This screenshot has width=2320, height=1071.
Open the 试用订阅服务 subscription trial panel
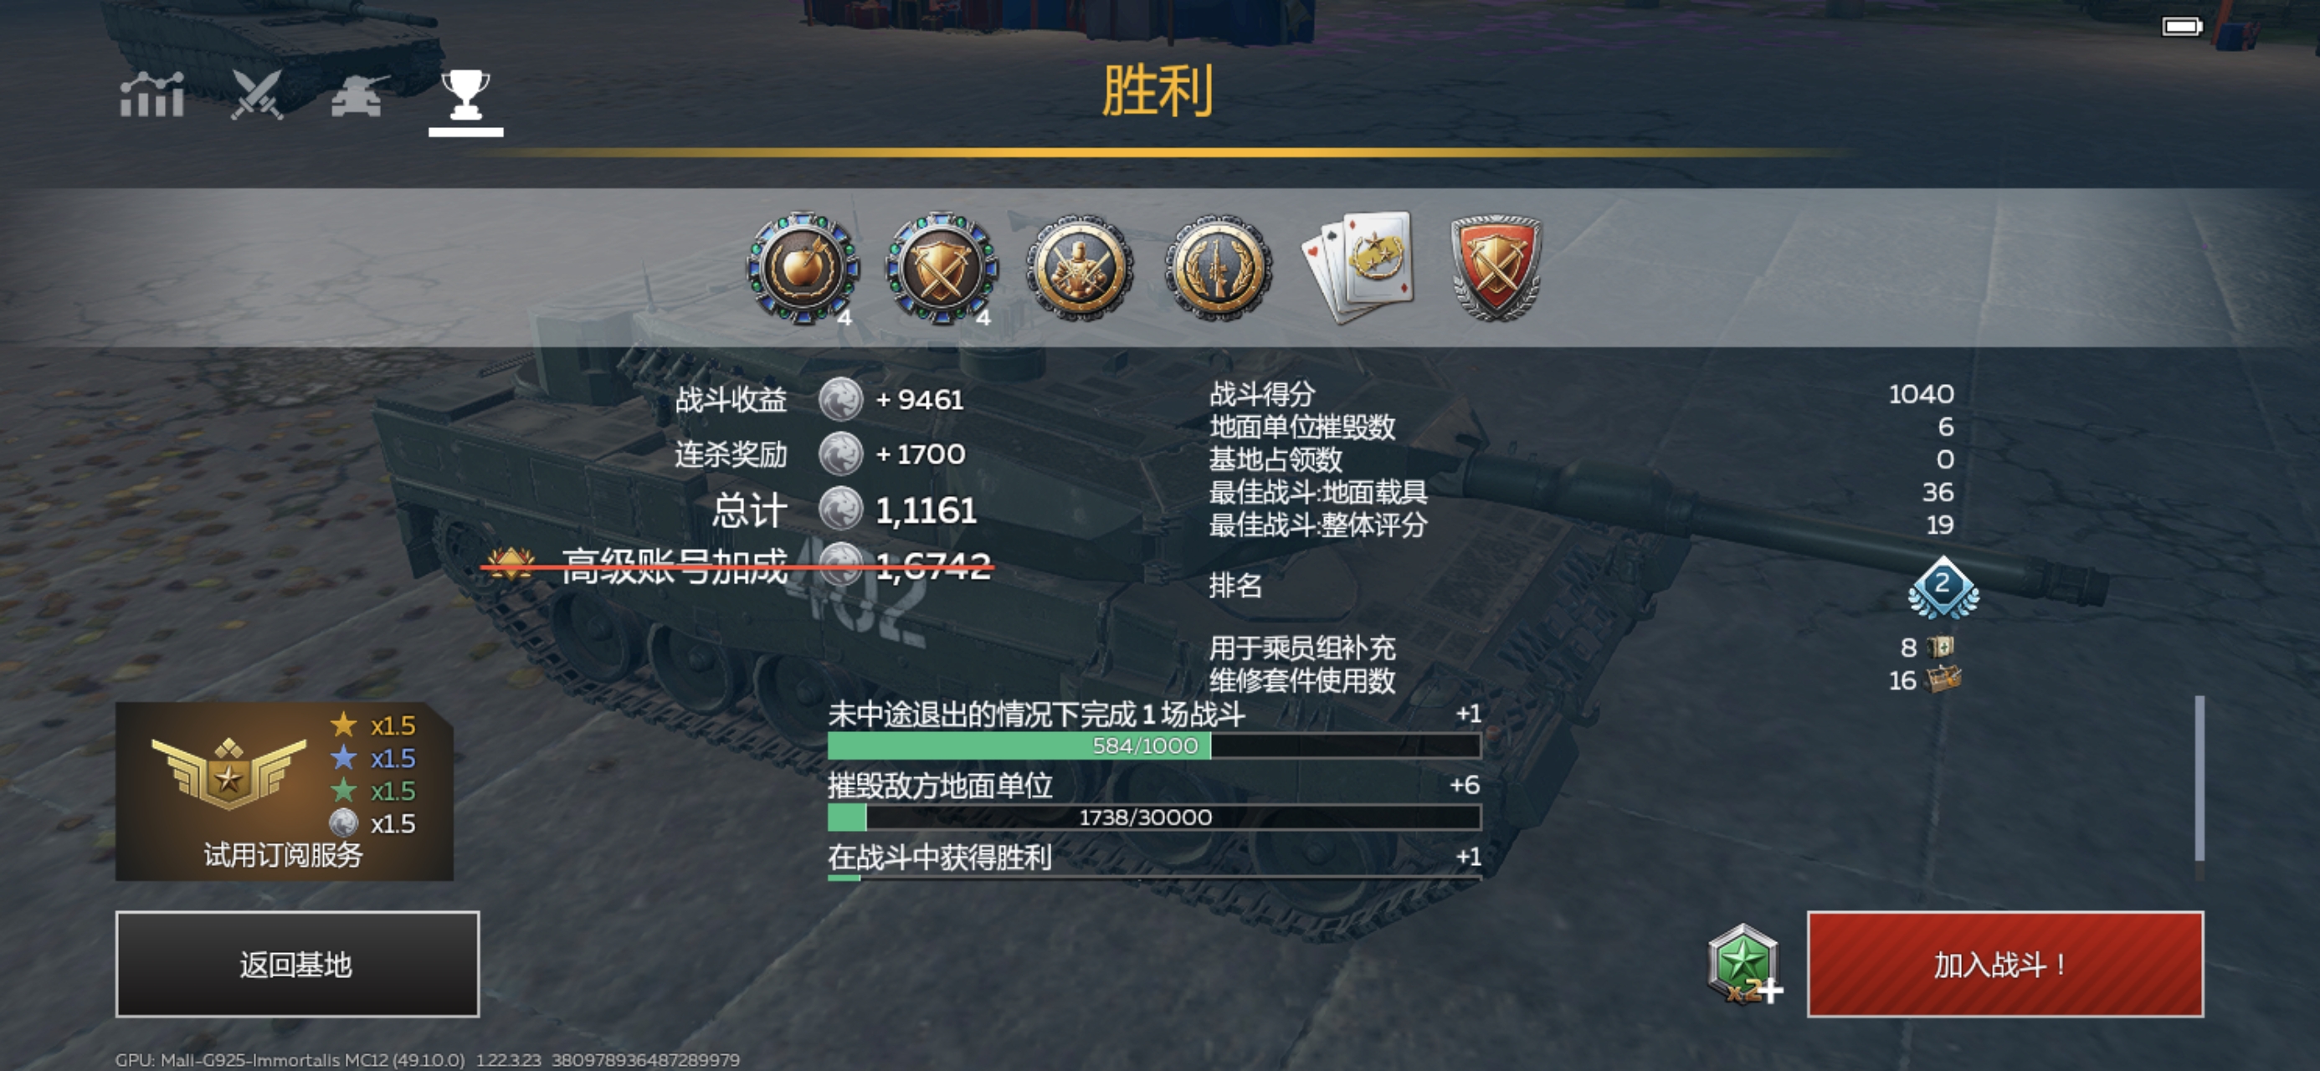(x=284, y=791)
